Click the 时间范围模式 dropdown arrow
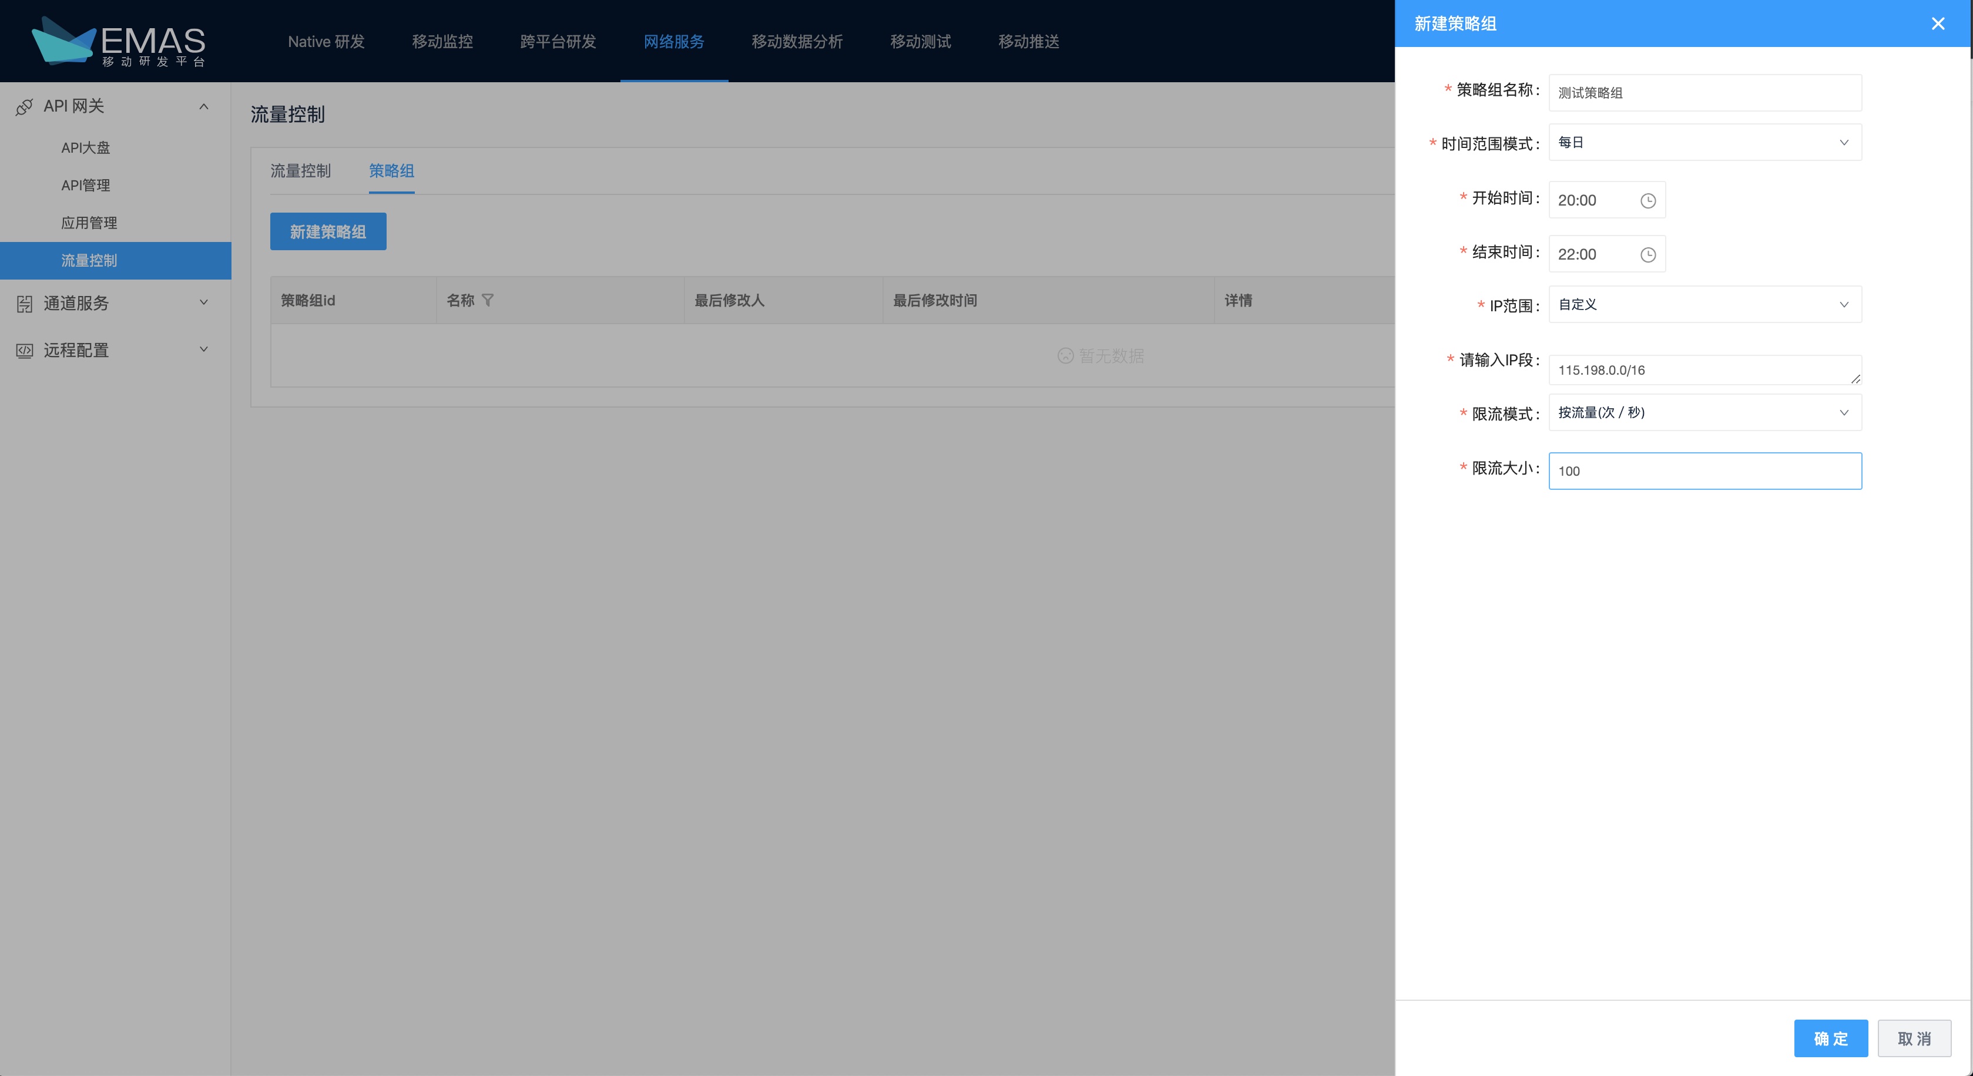Image resolution: width=1973 pixels, height=1076 pixels. tap(1844, 143)
